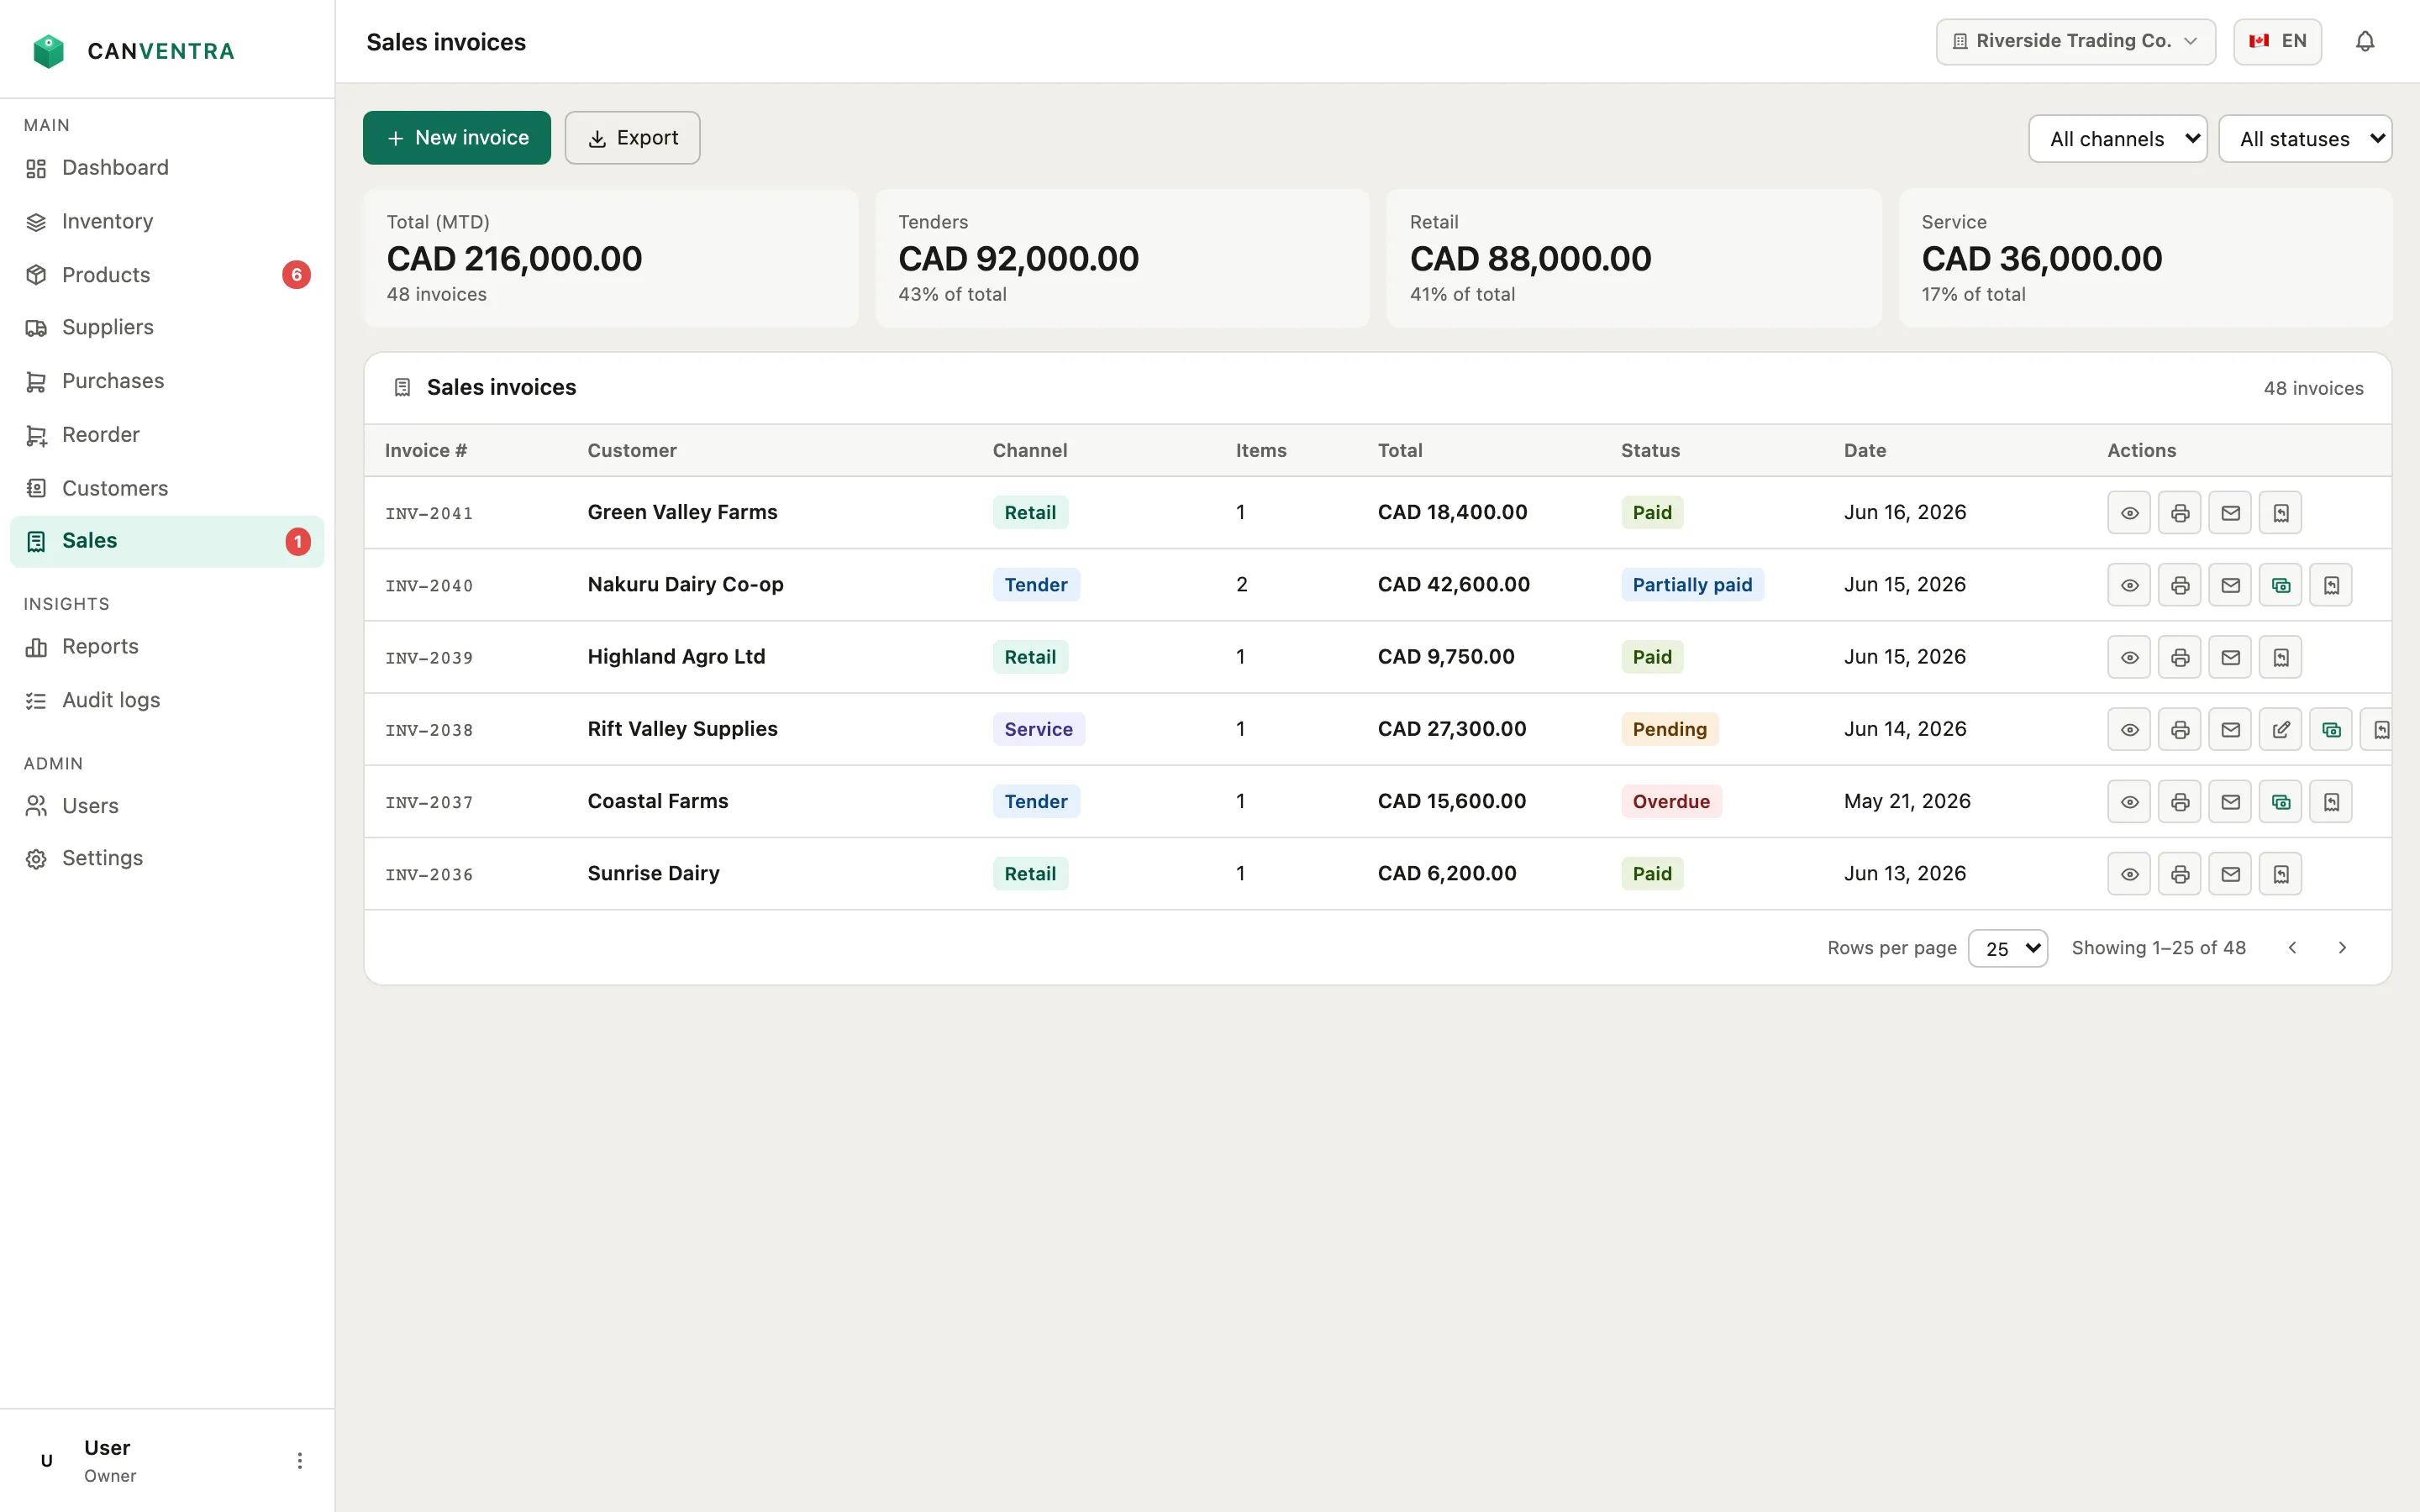Image resolution: width=2420 pixels, height=1512 pixels.
Task: Print invoice INV-2041 for Green Valley Farms
Action: pos(2180,513)
